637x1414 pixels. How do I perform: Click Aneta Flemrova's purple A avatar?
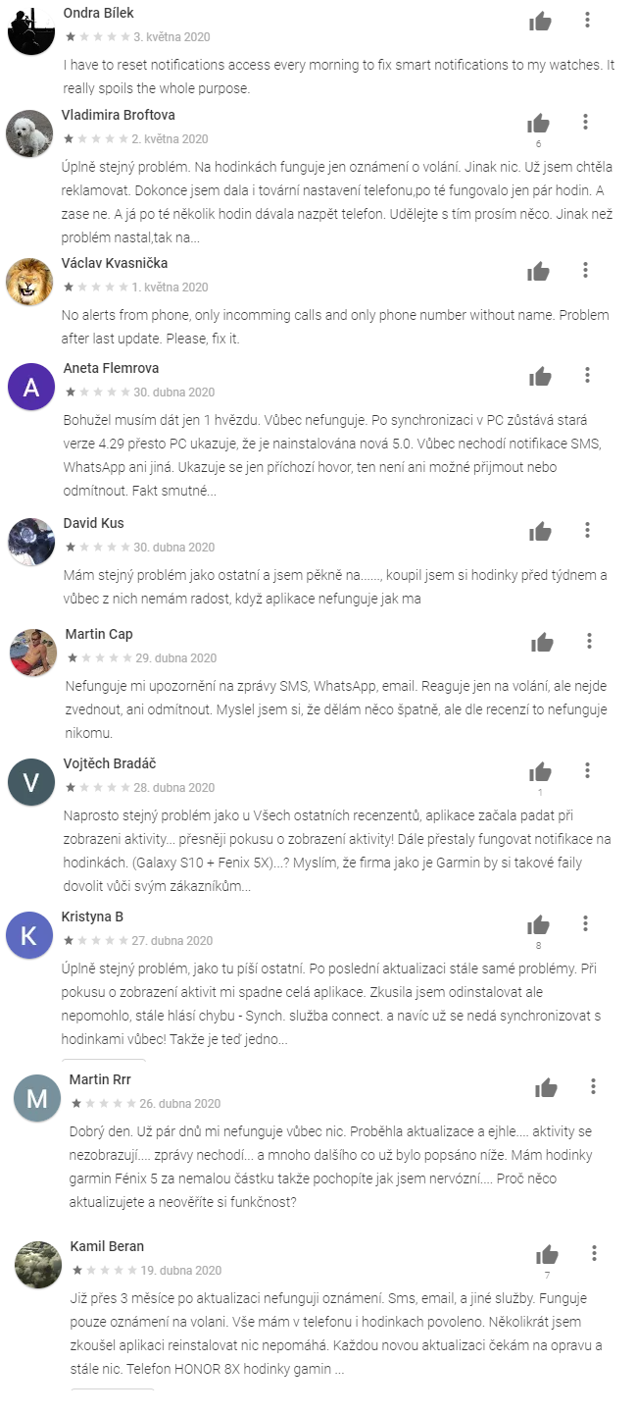[x=30, y=387]
